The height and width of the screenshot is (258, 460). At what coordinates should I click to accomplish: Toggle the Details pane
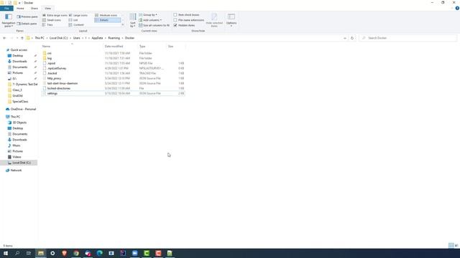pos(27,24)
